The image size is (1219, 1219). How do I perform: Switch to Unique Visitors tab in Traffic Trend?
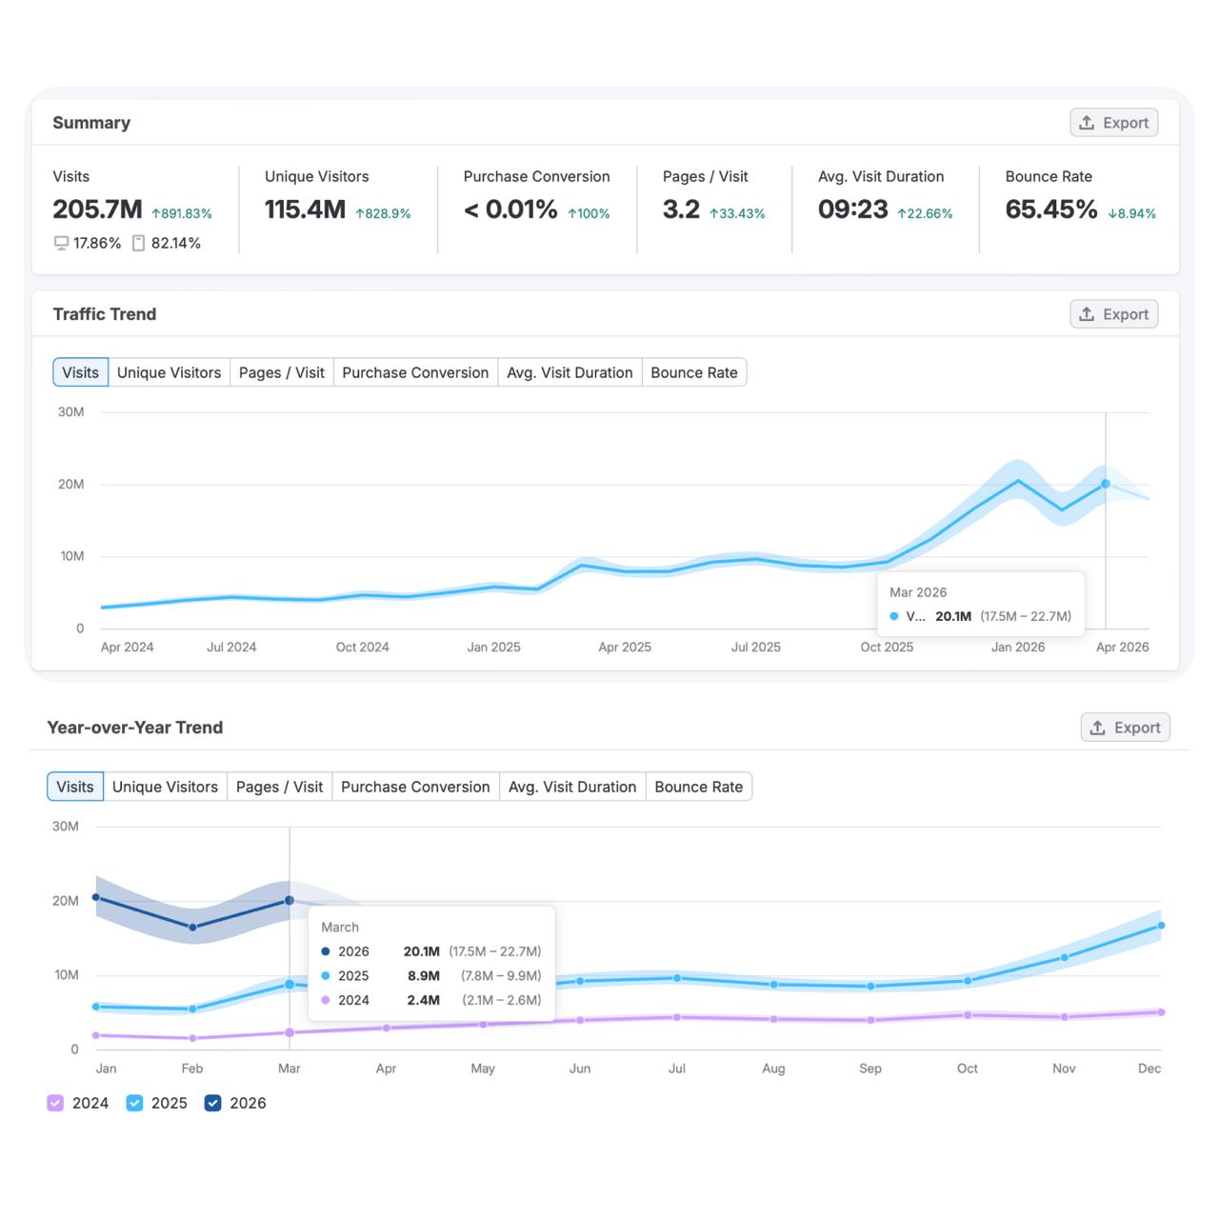pos(169,372)
